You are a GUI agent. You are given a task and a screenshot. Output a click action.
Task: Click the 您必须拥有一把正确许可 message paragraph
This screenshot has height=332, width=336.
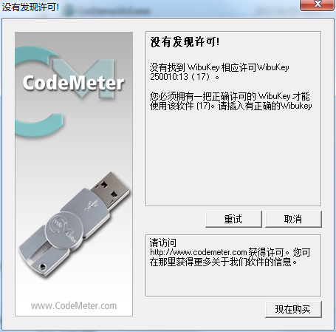click(x=230, y=101)
